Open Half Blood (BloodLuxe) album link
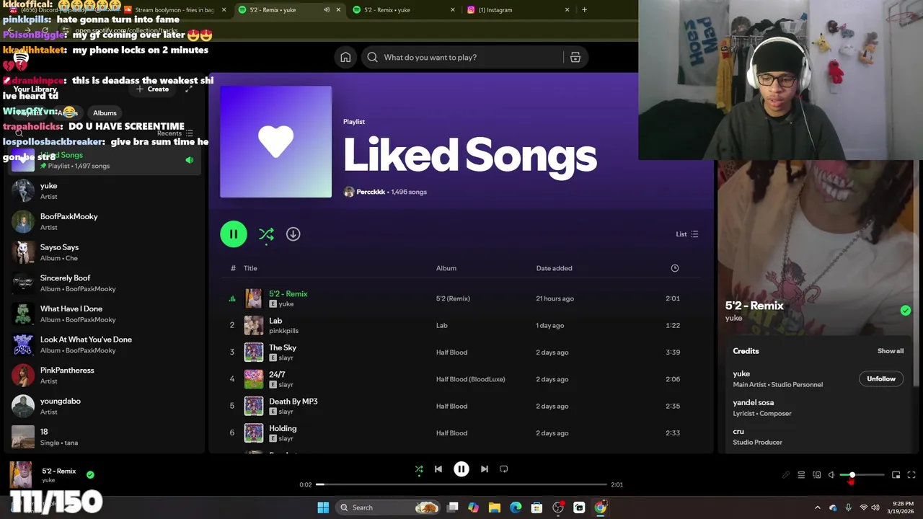Image resolution: width=923 pixels, height=519 pixels. pyautogui.click(x=470, y=379)
